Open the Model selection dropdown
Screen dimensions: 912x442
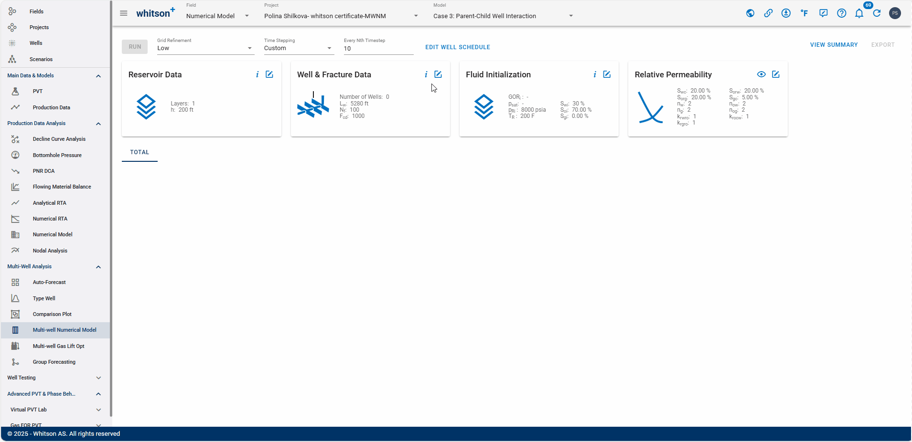click(503, 16)
